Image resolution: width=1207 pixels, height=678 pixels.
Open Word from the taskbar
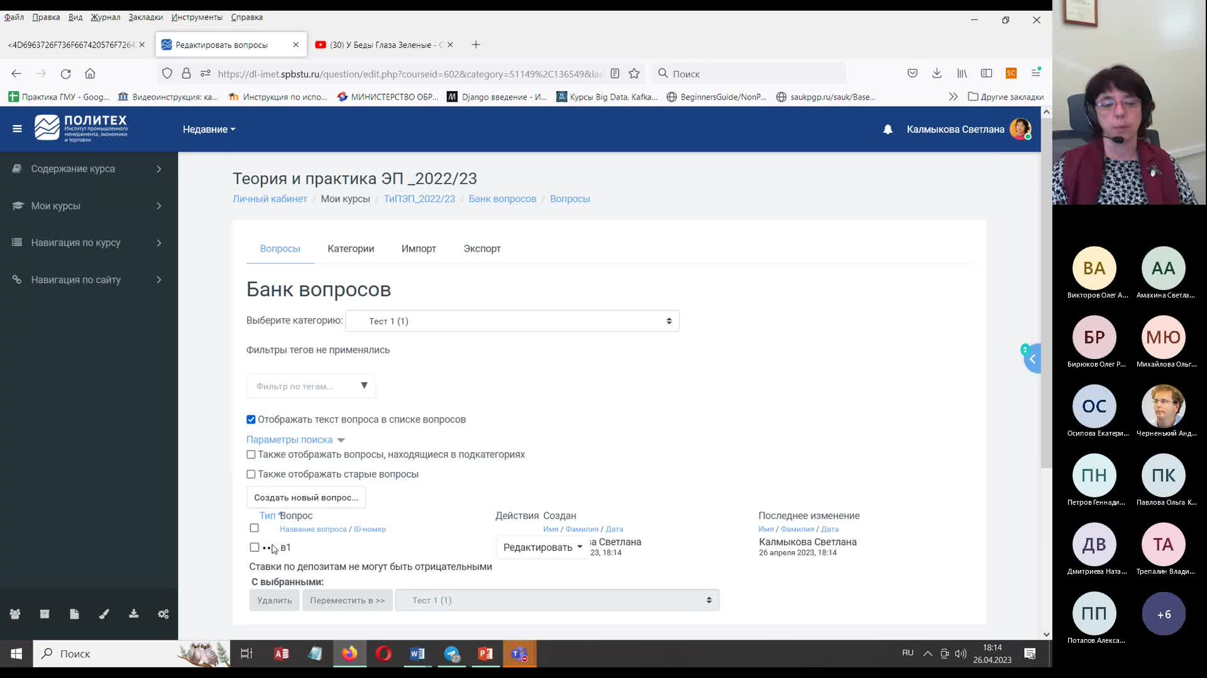[x=417, y=654]
